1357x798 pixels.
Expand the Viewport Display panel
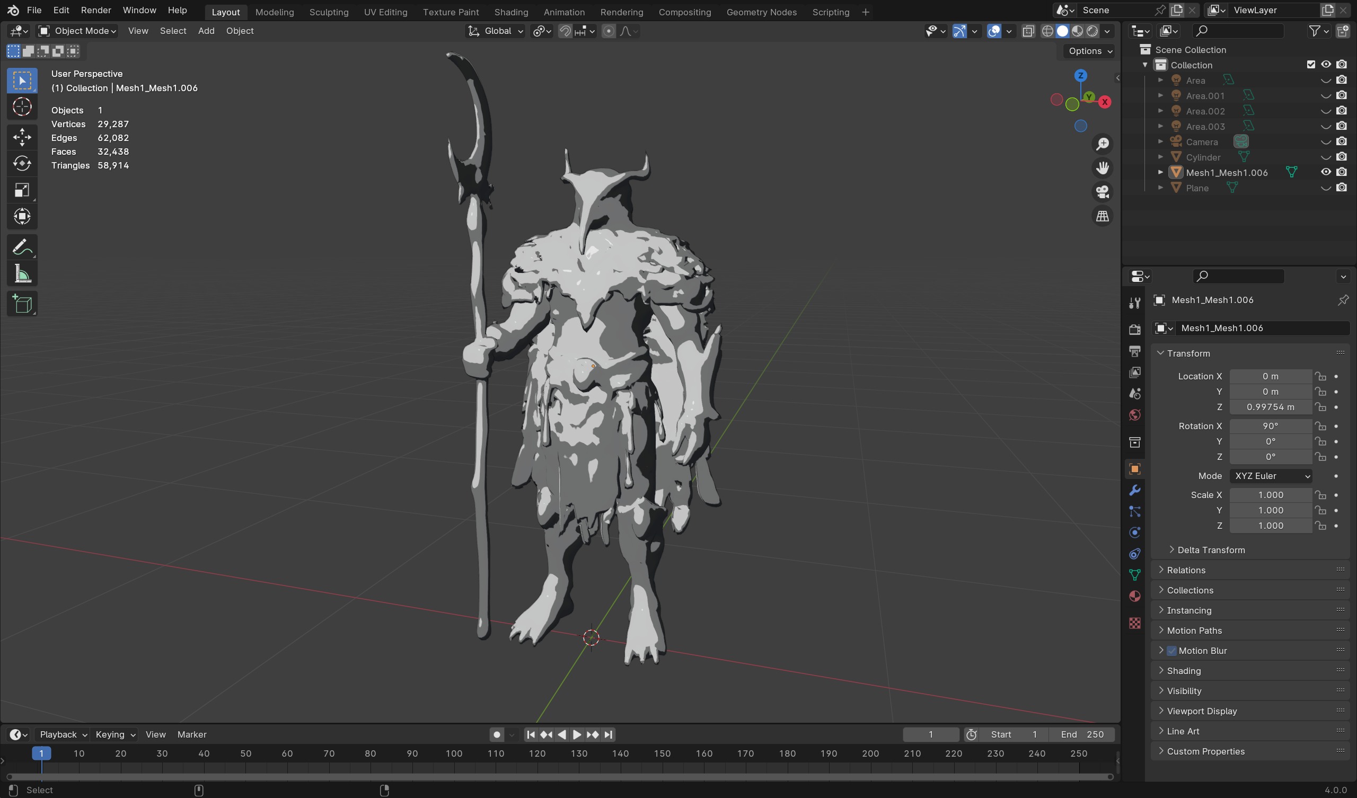[x=1201, y=711]
